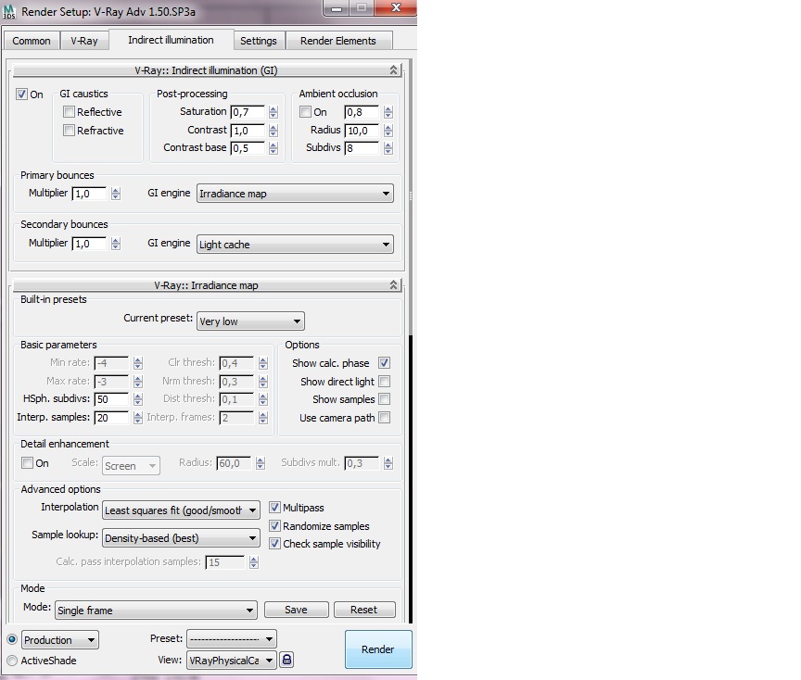The width and height of the screenshot is (801, 680).
Task: Click the Reset irradiance map button
Action: click(364, 610)
